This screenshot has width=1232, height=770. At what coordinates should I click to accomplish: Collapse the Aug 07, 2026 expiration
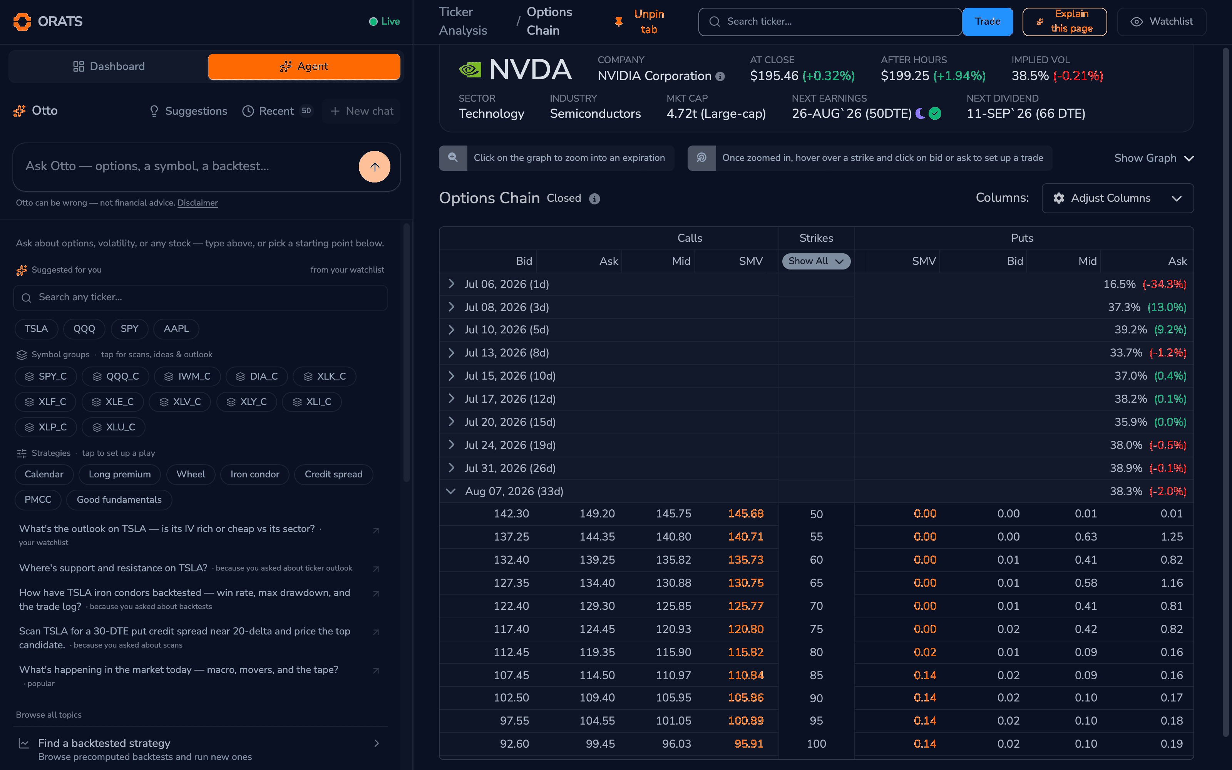click(x=450, y=491)
